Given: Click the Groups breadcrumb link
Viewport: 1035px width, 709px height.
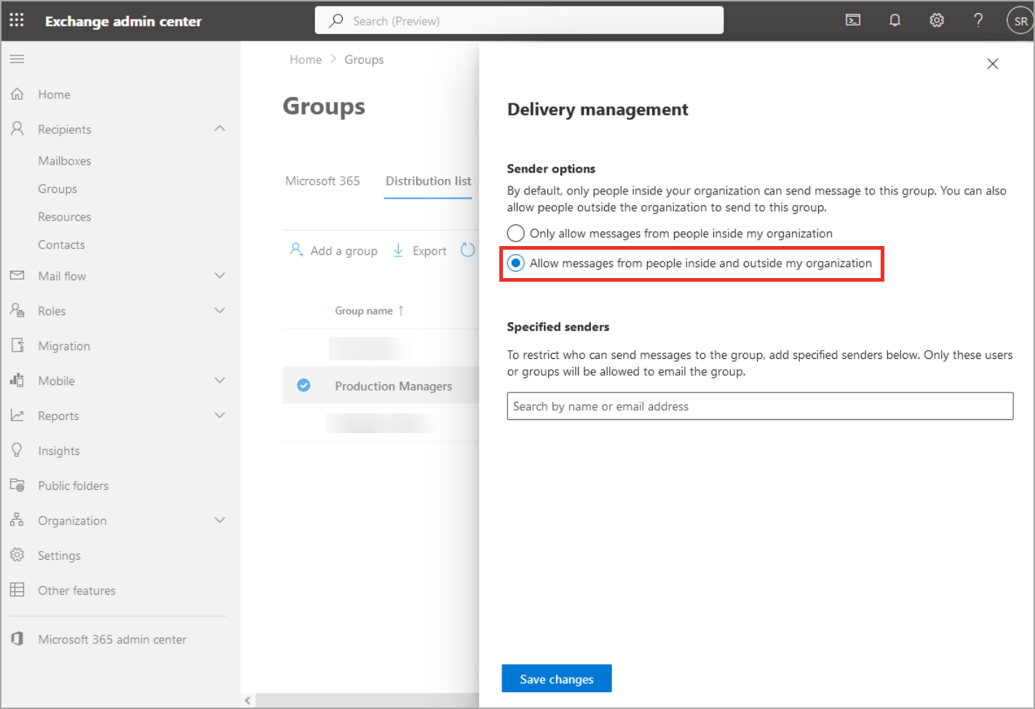Looking at the screenshot, I should 364,60.
